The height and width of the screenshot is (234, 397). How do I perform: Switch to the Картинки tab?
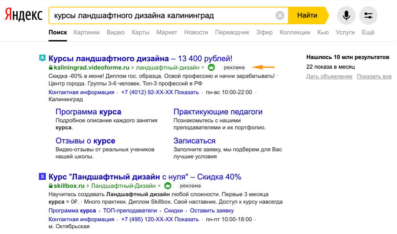(x=87, y=33)
